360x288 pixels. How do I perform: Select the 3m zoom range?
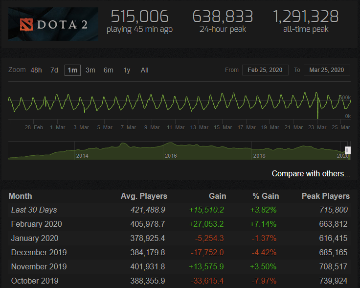pyautogui.click(x=90, y=70)
